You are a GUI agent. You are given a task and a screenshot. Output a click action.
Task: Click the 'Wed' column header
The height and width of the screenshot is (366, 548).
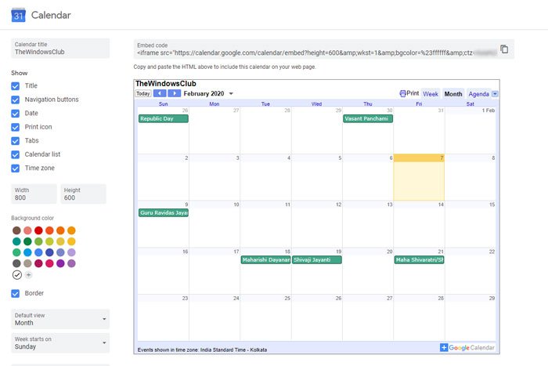tap(316, 104)
